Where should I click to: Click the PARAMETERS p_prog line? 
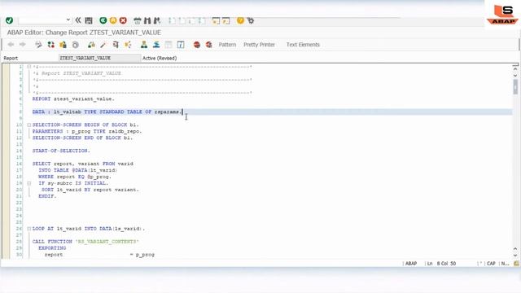[x=87, y=131]
